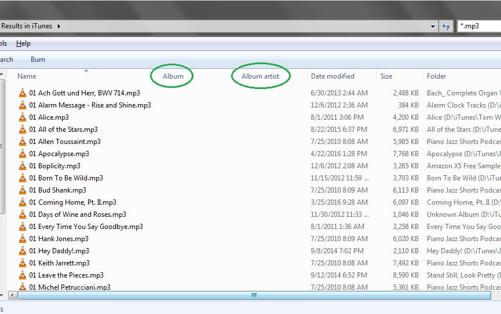Click VLC icon of 01 Every Time You Say Goodbye
The width and height of the screenshot is (501, 314).
pos(23,226)
